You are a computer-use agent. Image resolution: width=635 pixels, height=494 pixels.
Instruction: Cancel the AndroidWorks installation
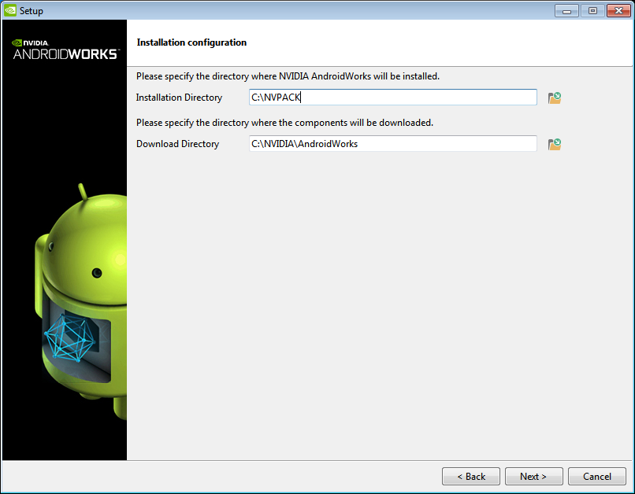597,477
